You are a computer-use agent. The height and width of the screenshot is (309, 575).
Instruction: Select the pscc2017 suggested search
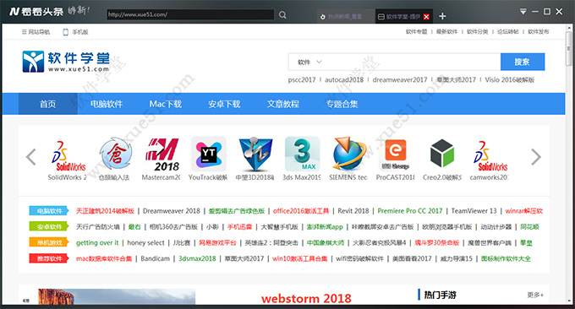click(301, 80)
